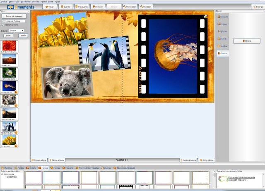Click Buscar mis imágenes button
The image size is (265, 191).
14,16
